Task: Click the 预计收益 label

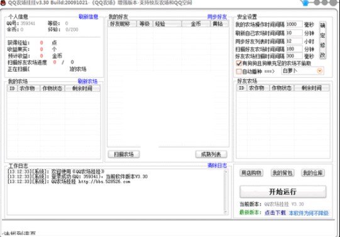Action: point(19,56)
